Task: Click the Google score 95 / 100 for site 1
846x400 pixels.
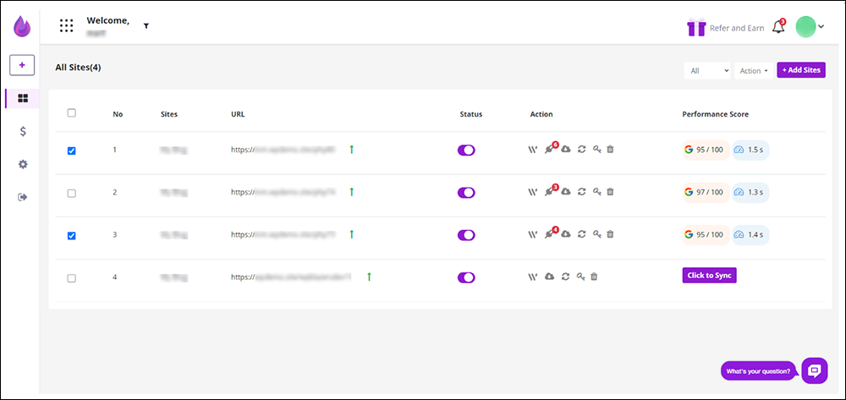Action: [706, 150]
